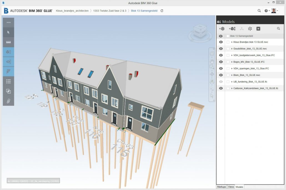Open the Models toolbar dropdown arrow menu

258,29
